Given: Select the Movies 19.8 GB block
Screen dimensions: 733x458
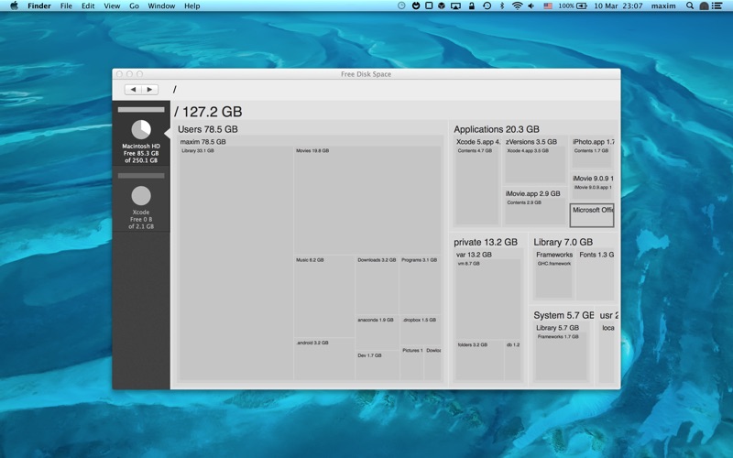Looking at the screenshot, I should click(x=367, y=200).
